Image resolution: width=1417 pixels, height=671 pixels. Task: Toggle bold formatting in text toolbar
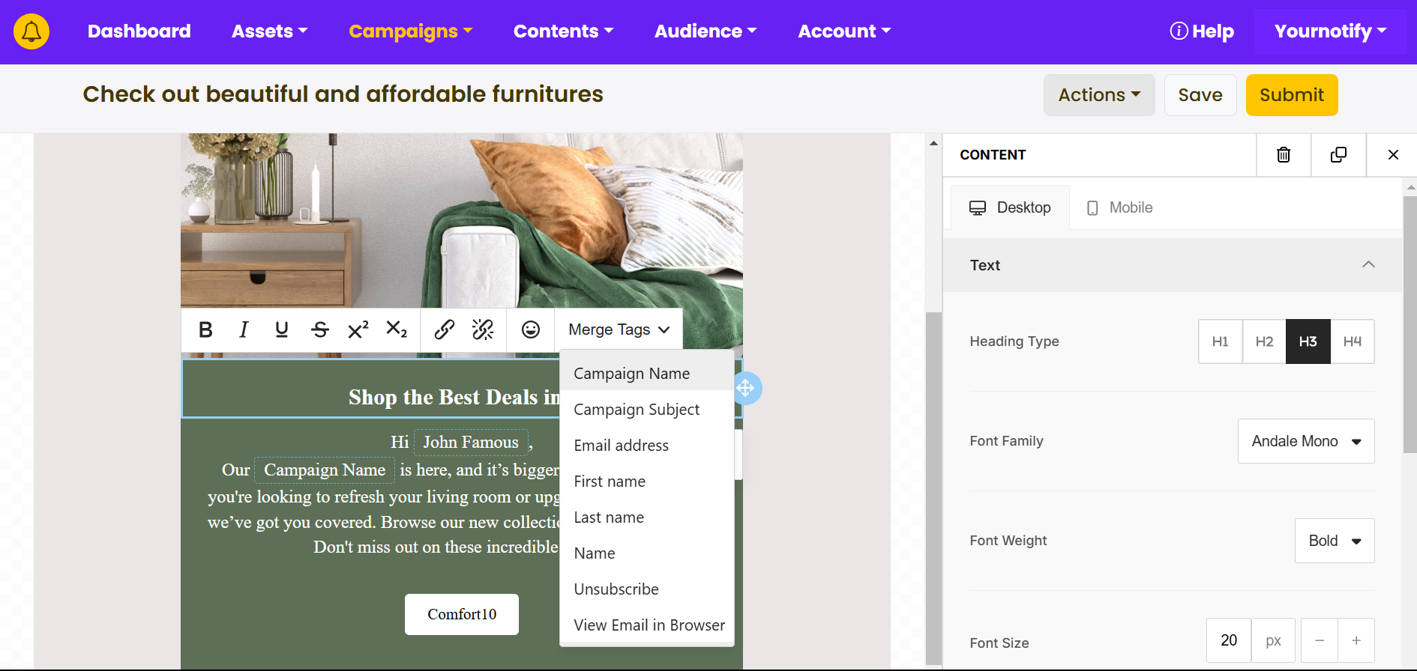(x=205, y=330)
